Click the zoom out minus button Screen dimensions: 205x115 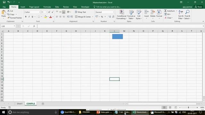pyautogui.click(x=180, y=107)
